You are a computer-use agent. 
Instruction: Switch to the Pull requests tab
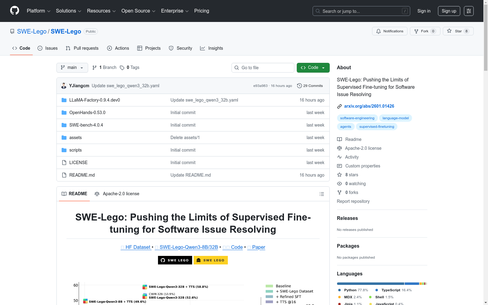tap(82, 48)
